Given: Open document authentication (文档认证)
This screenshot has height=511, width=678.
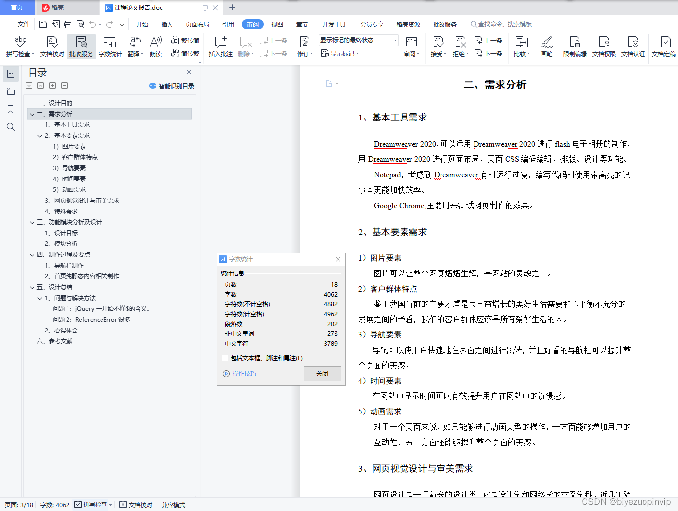Looking at the screenshot, I should pyautogui.click(x=633, y=47).
